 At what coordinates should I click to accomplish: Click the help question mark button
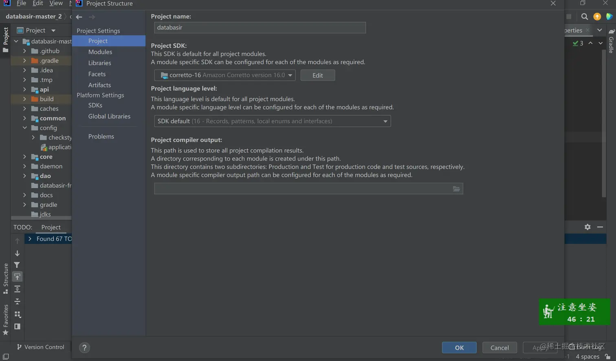[84, 348]
